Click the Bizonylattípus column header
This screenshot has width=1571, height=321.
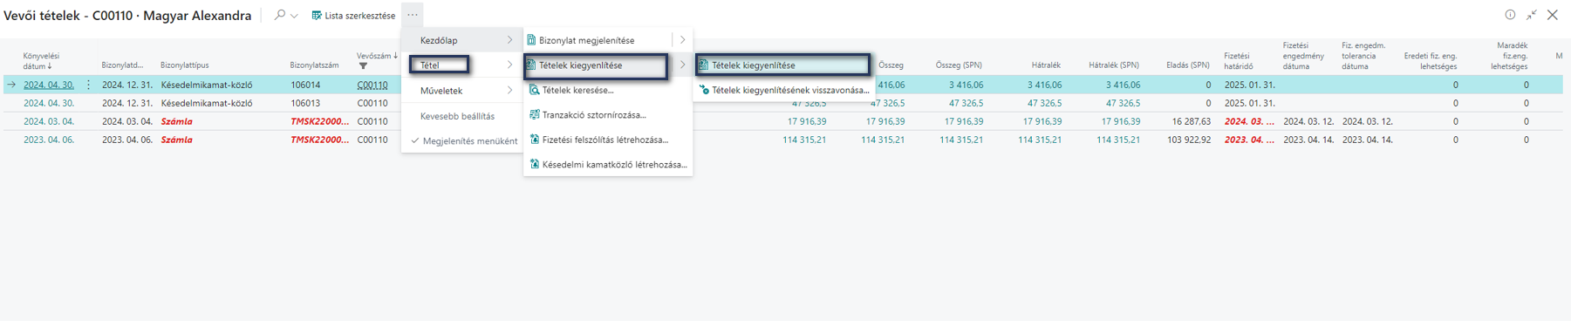pos(184,65)
